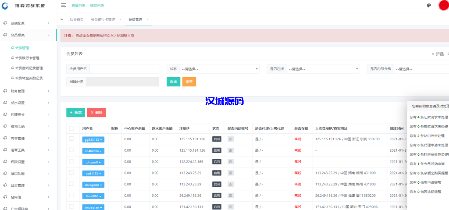This screenshot has height=210, width=449.
Task: Open the sheng888 username dropdown button
Action: 93,185
